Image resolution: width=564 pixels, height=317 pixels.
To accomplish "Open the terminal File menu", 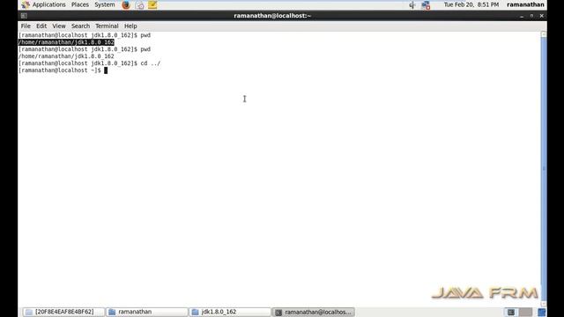I will click(x=26, y=26).
